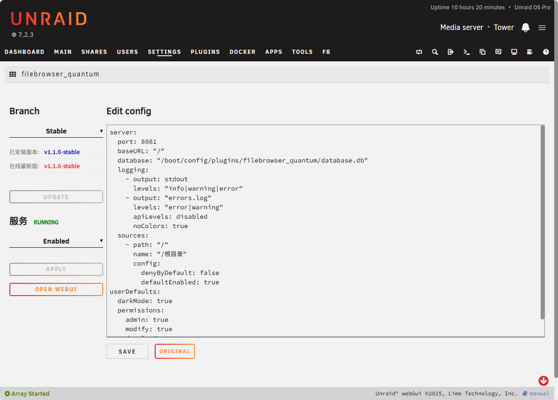Click the Update button

(x=56, y=197)
